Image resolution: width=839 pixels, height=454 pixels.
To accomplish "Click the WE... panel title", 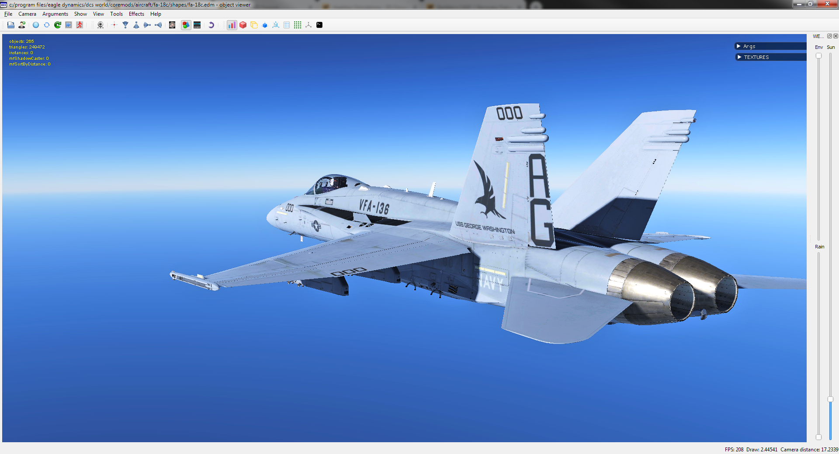I will [818, 36].
